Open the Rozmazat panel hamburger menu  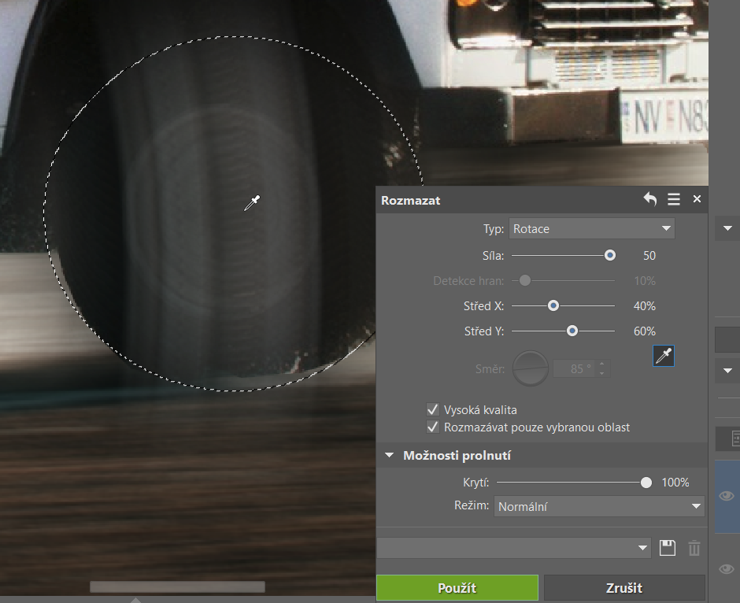pyautogui.click(x=674, y=200)
